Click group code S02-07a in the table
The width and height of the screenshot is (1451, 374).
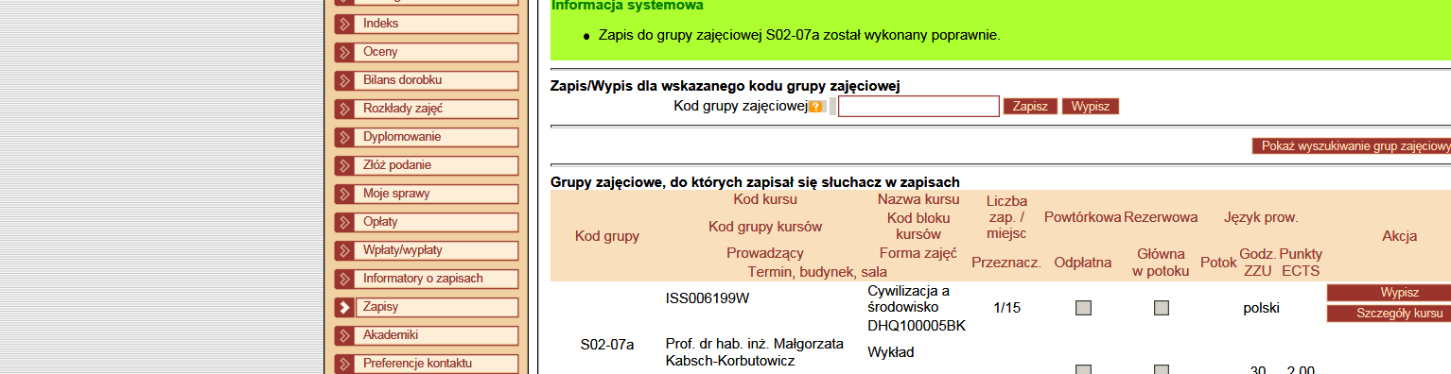coord(607,344)
